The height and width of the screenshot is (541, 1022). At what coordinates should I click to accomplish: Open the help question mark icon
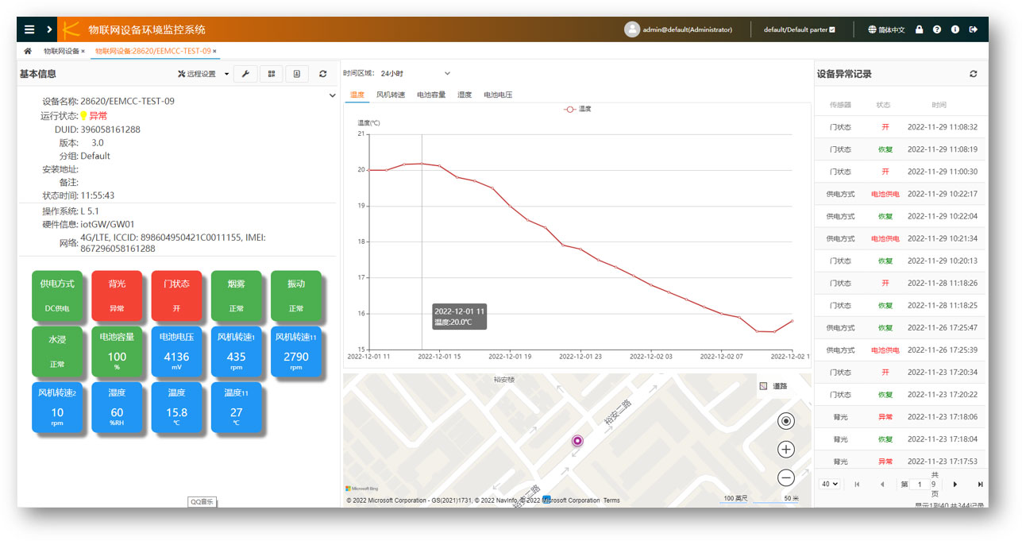937,29
